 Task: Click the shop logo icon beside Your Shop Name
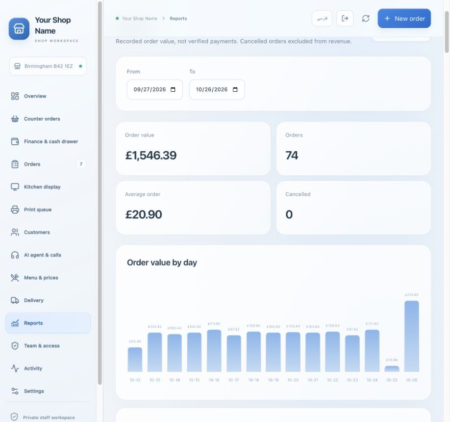coord(19,29)
